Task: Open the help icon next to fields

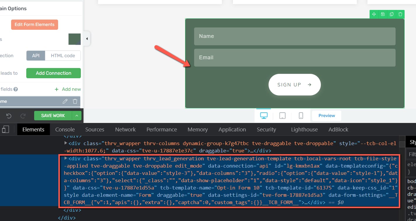Action: point(15,89)
